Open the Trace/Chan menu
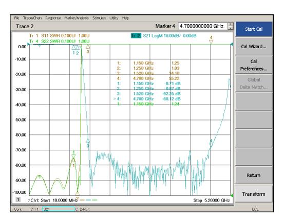 point(32,18)
